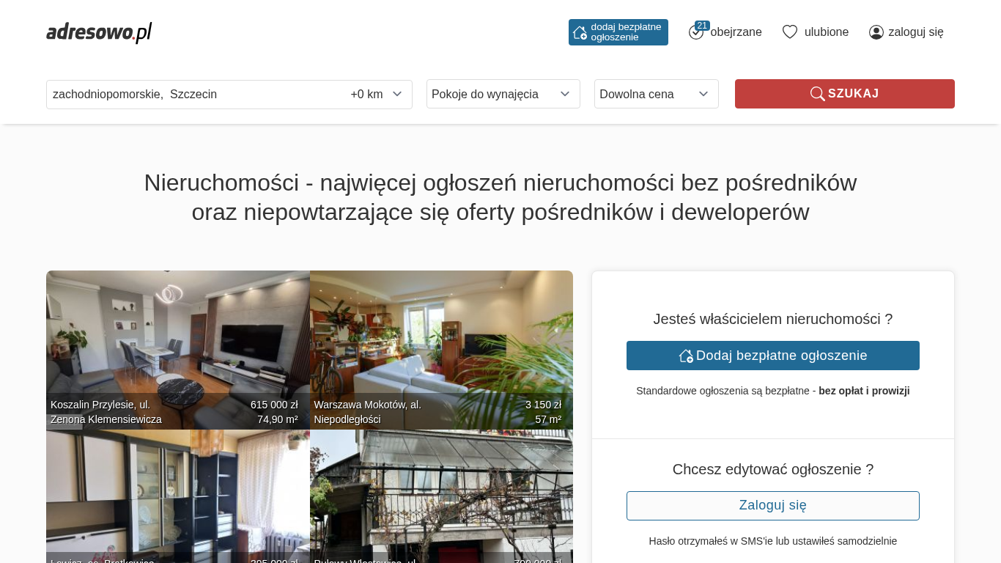1001x563 pixels.
Task: Open the ulubione menu item
Action: pos(827,32)
